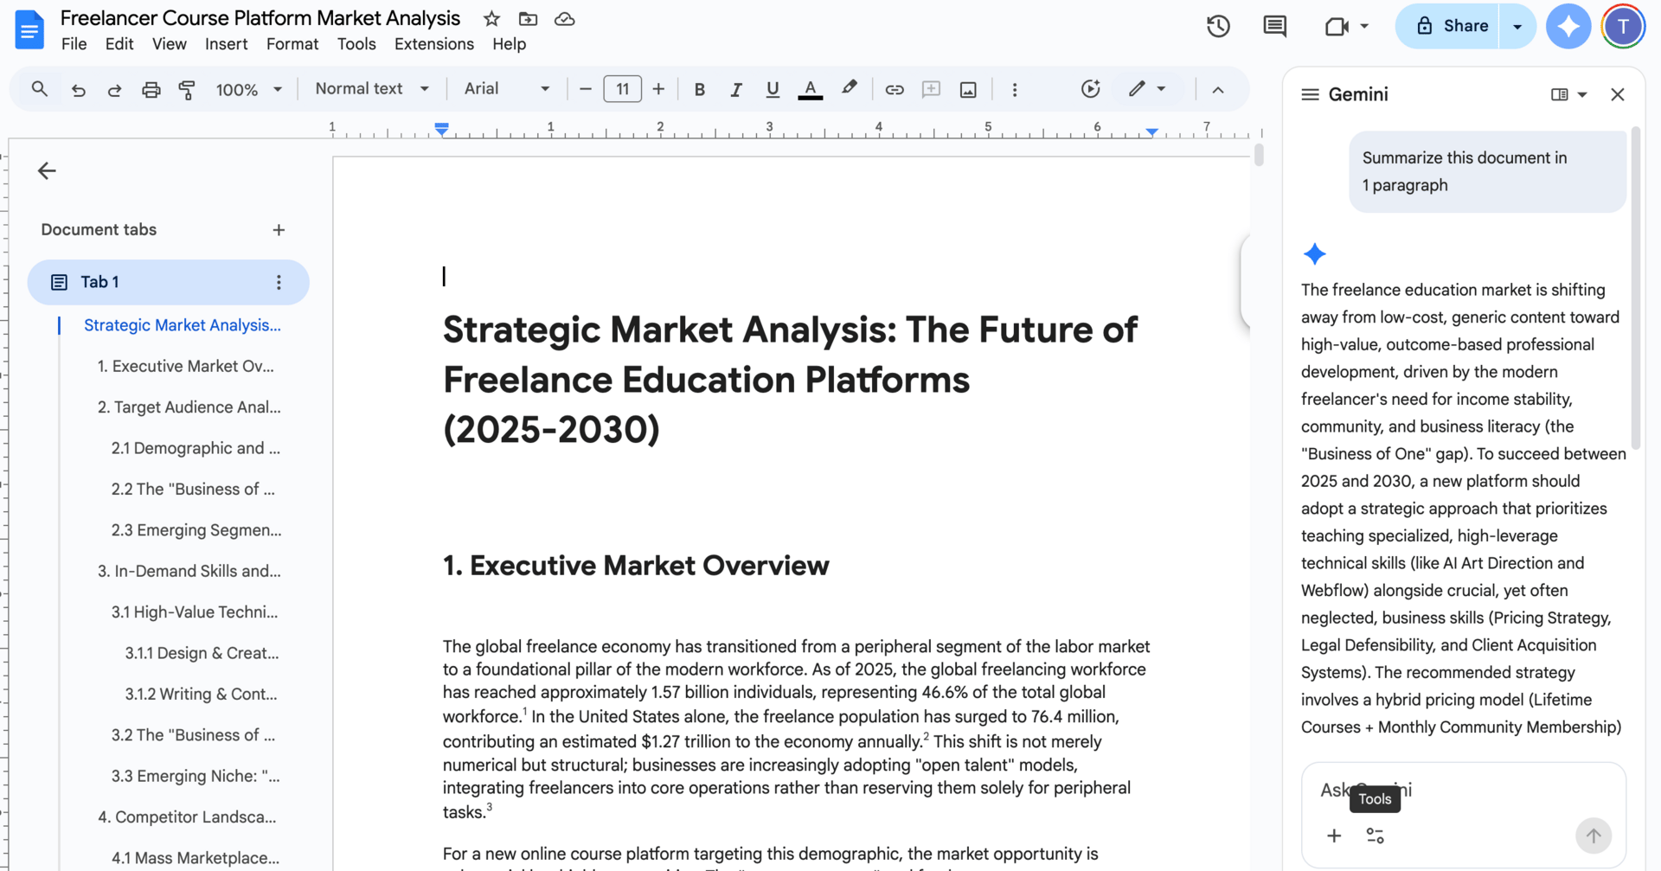Image resolution: width=1661 pixels, height=871 pixels.
Task: Check the cloud save status icon
Action: point(564,18)
